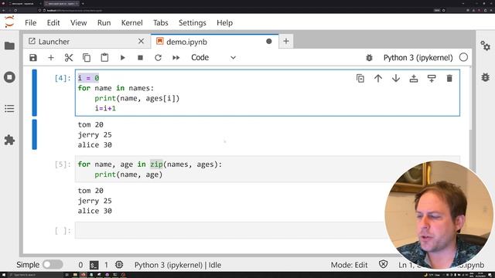Run the selected cell
495x278 pixels.
(x=122, y=58)
